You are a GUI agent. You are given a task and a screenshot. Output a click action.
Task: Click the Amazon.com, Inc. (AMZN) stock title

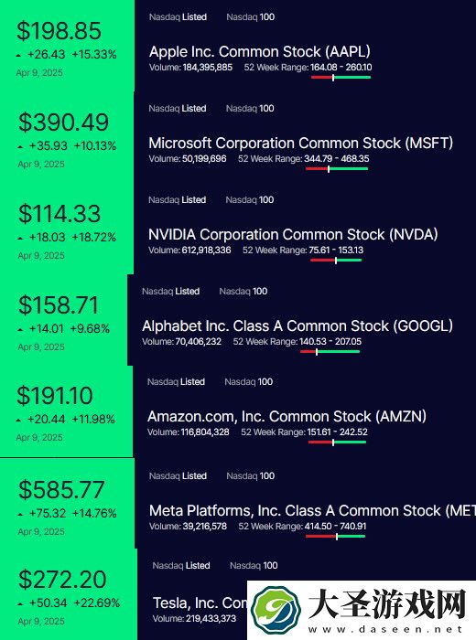(287, 416)
